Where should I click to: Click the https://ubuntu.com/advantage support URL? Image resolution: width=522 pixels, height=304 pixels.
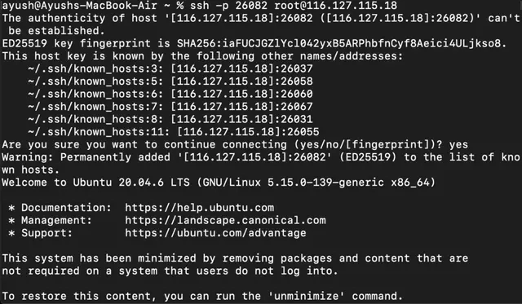pyautogui.click(x=215, y=233)
